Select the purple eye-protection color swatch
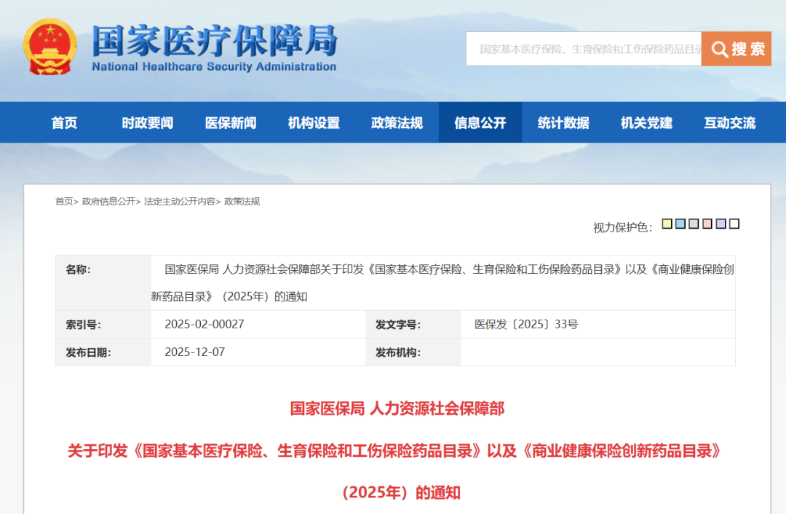Viewport: 786px width, 514px height. (x=720, y=224)
